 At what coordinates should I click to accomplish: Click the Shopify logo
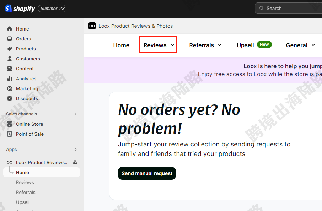[20, 9]
